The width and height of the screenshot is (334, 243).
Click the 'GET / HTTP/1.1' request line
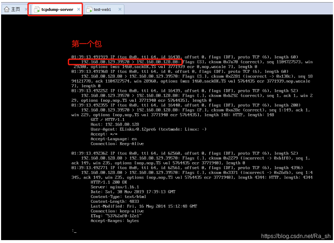click(x=108, y=120)
